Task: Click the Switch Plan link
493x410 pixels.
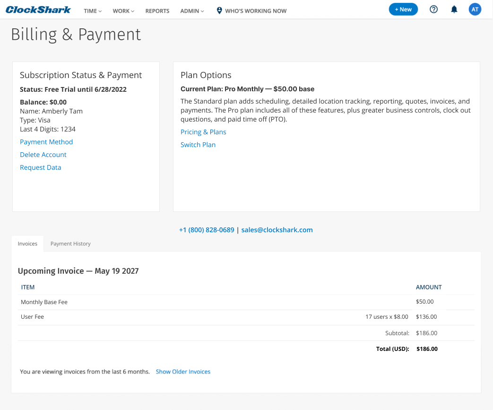Action: coord(198,145)
